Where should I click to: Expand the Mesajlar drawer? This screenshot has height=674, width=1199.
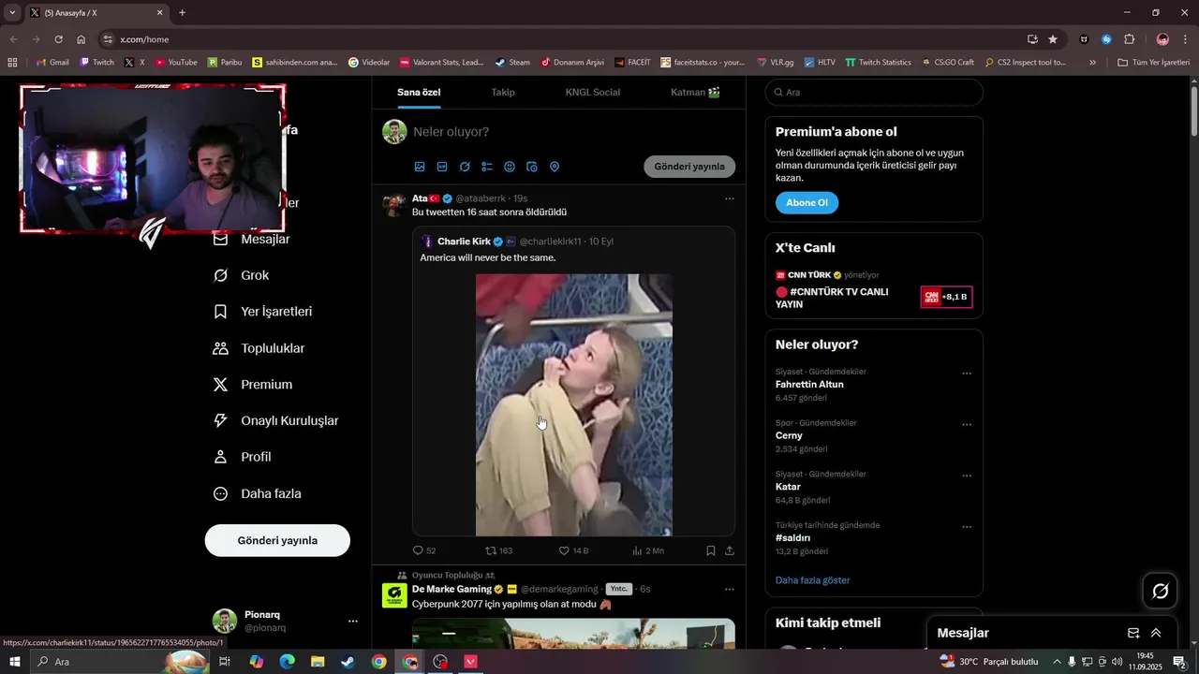click(1156, 633)
